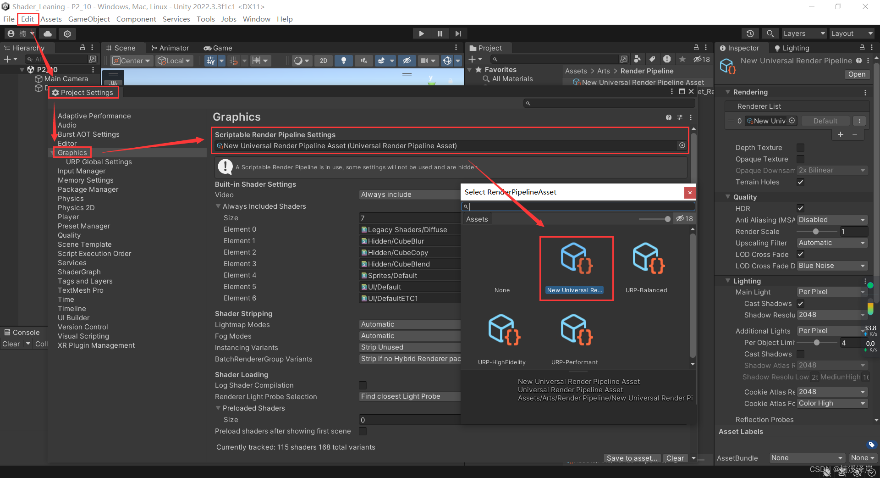Open the Layout dropdown in top toolbar

tap(852, 33)
